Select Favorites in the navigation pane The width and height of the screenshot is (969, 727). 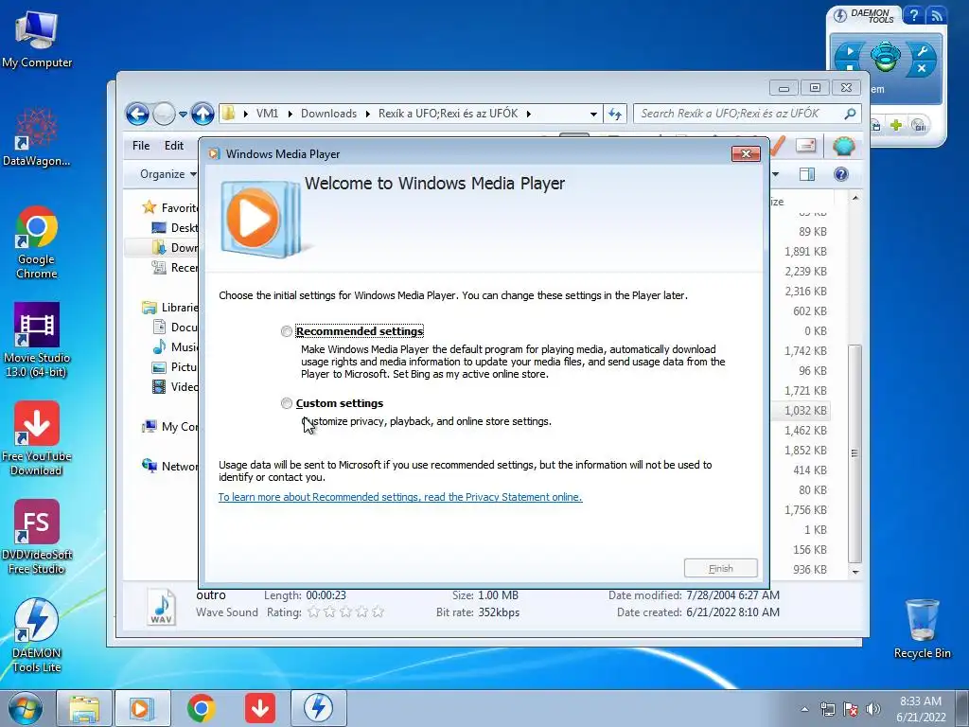[170, 207]
